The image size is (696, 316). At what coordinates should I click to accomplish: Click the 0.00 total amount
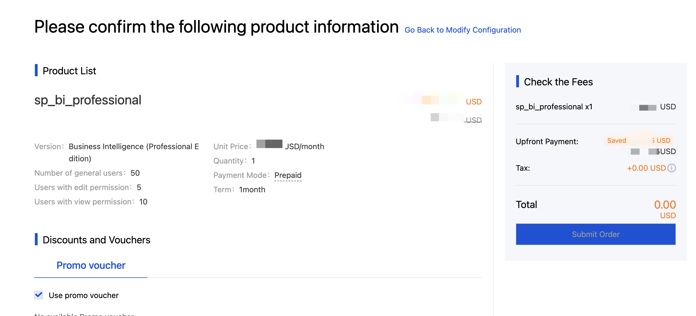[665, 205]
